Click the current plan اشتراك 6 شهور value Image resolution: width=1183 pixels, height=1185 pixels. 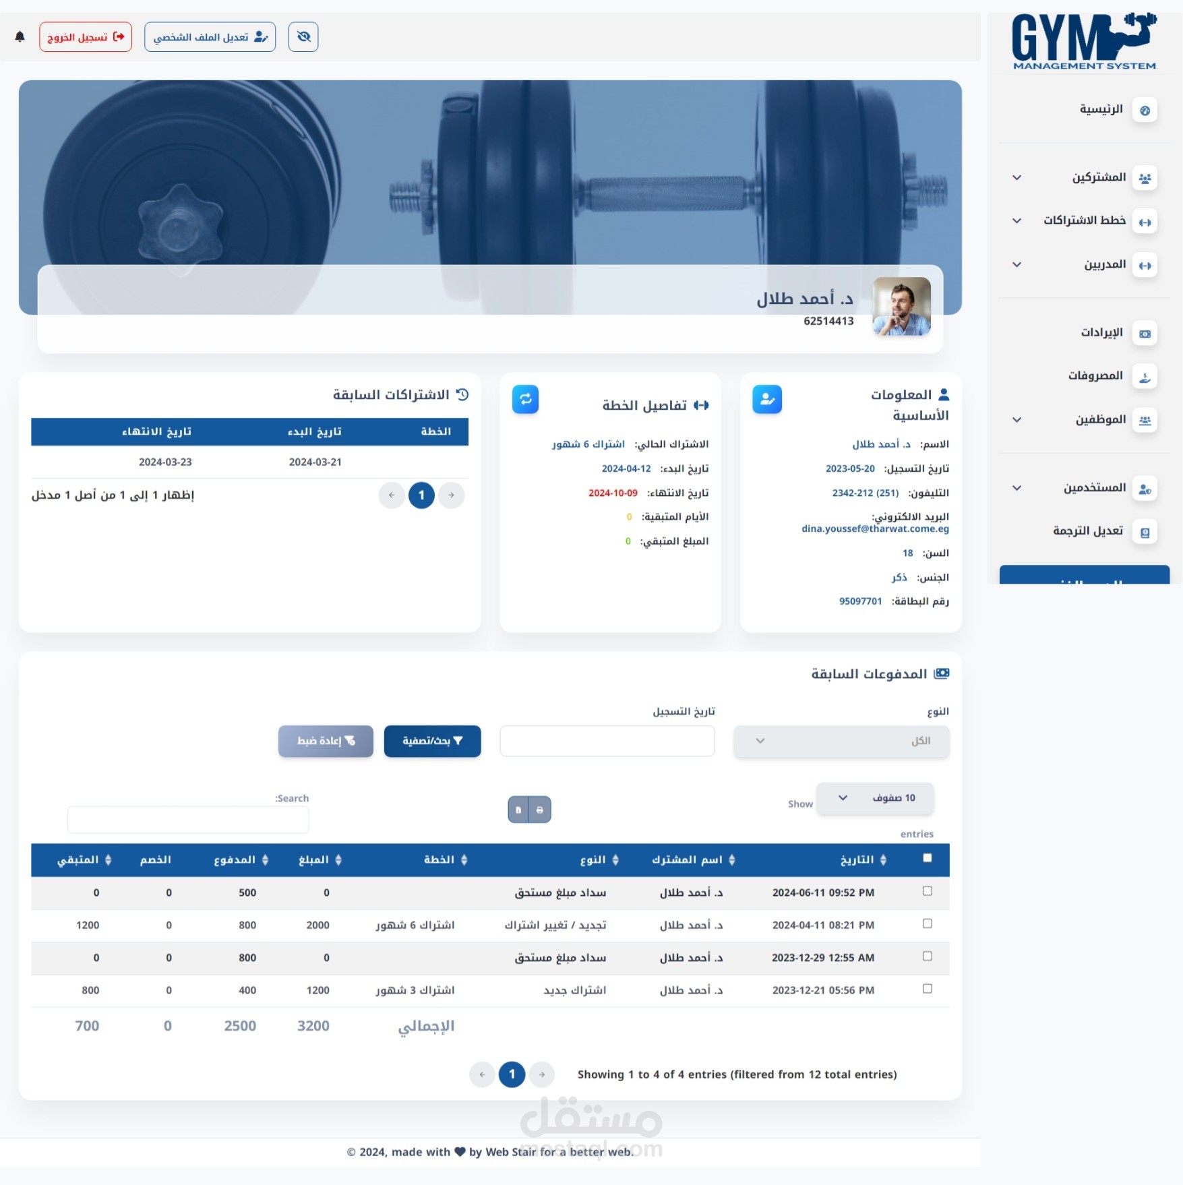click(588, 445)
